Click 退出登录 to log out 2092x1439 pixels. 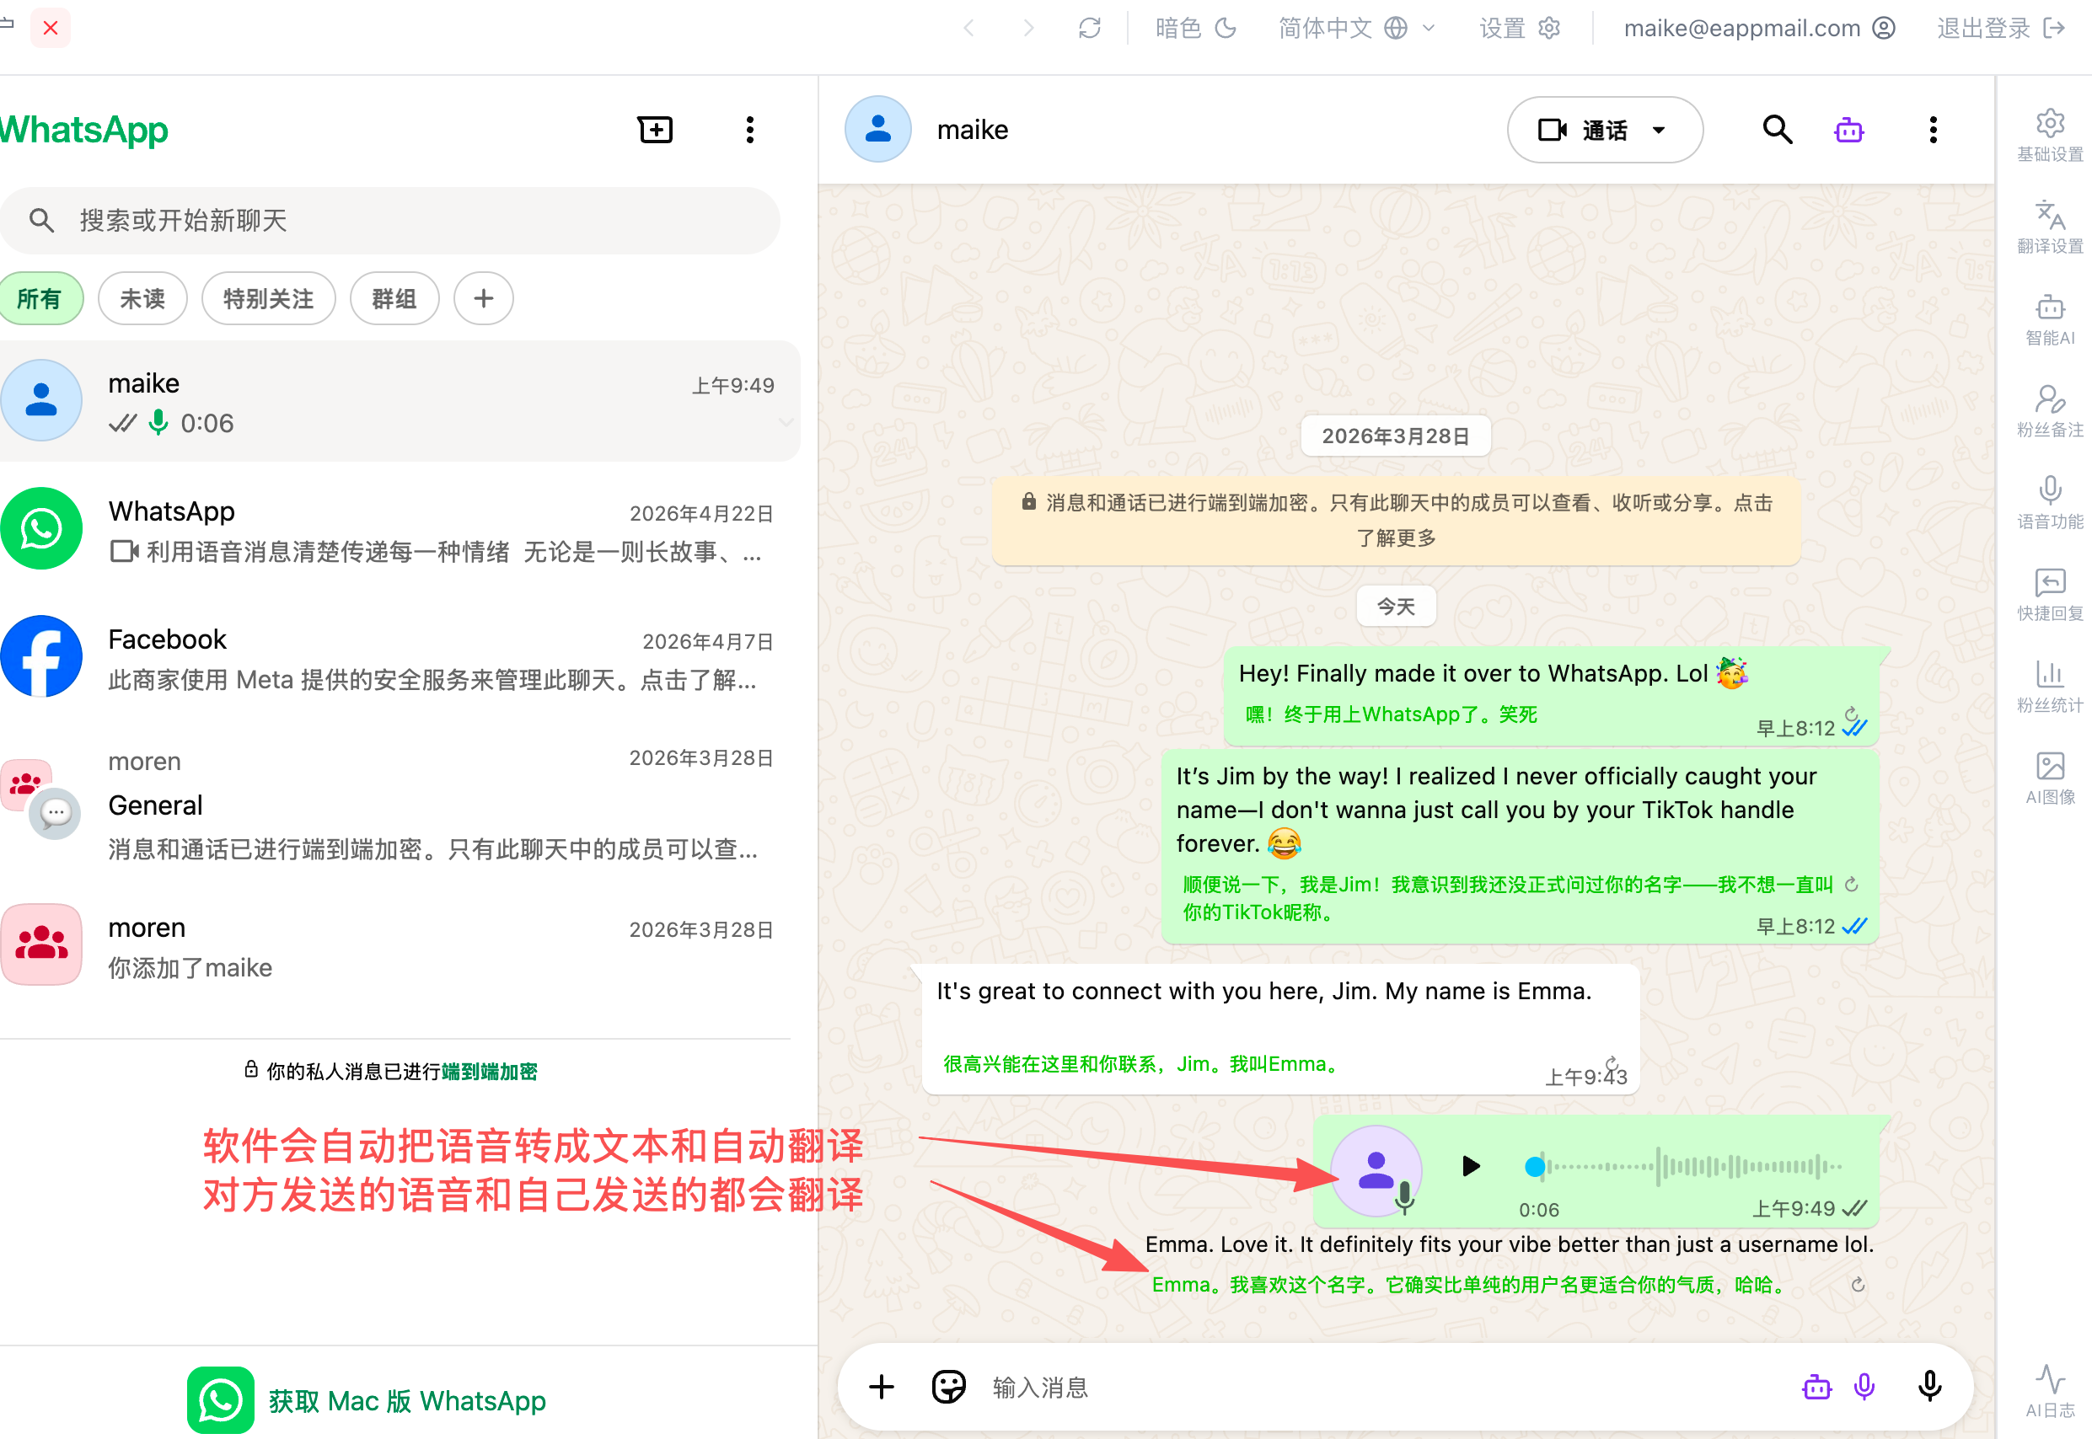tap(2001, 28)
